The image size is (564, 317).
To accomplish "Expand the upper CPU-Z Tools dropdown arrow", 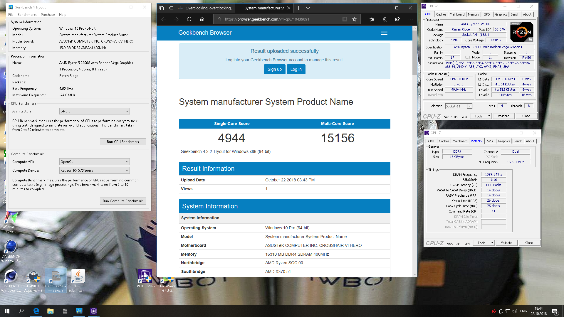I will pyautogui.click(x=489, y=116).
